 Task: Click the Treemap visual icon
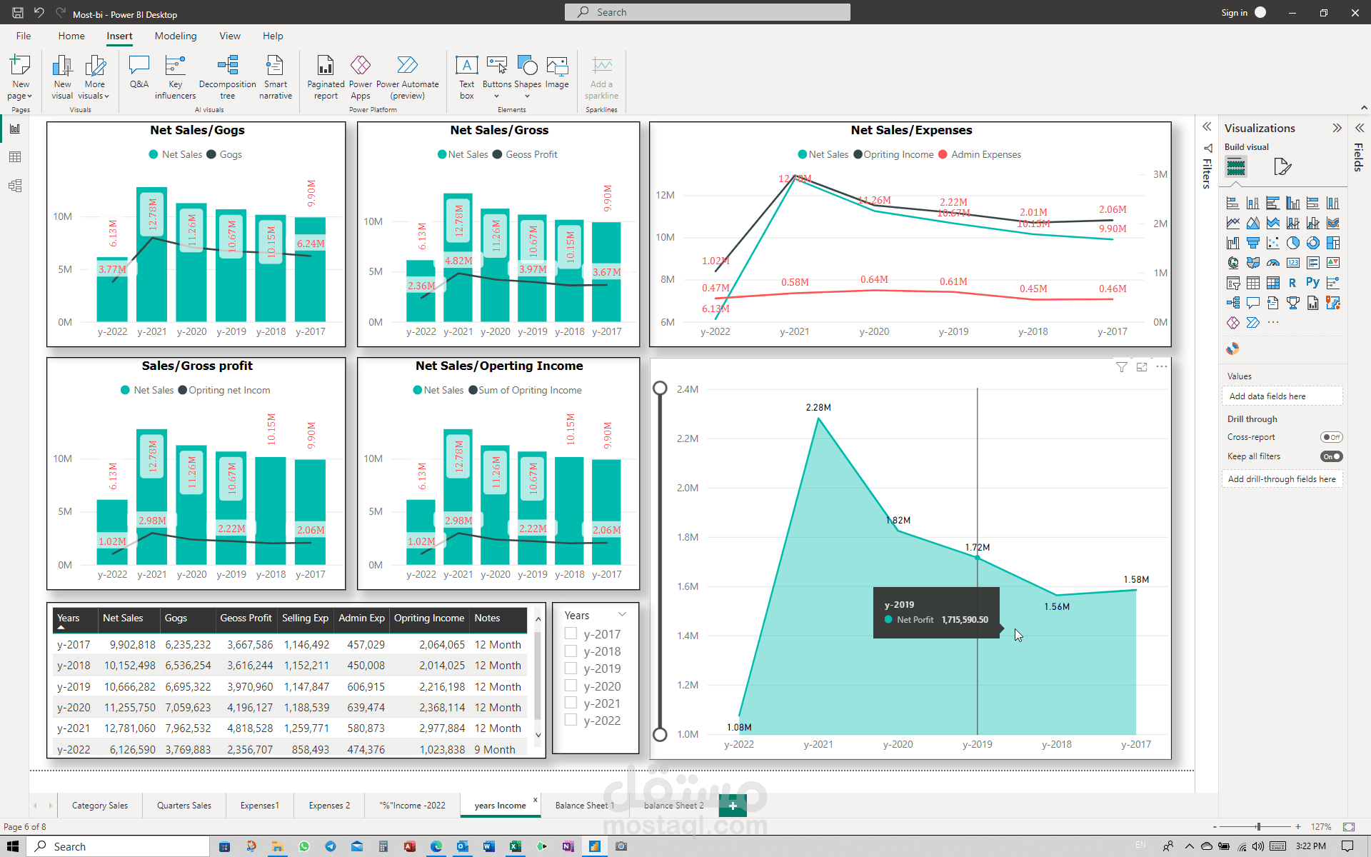click(1332, 243)
